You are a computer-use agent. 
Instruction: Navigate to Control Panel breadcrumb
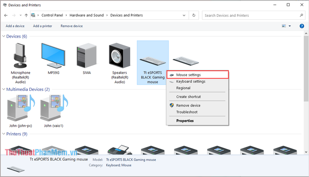coord(52,15)
